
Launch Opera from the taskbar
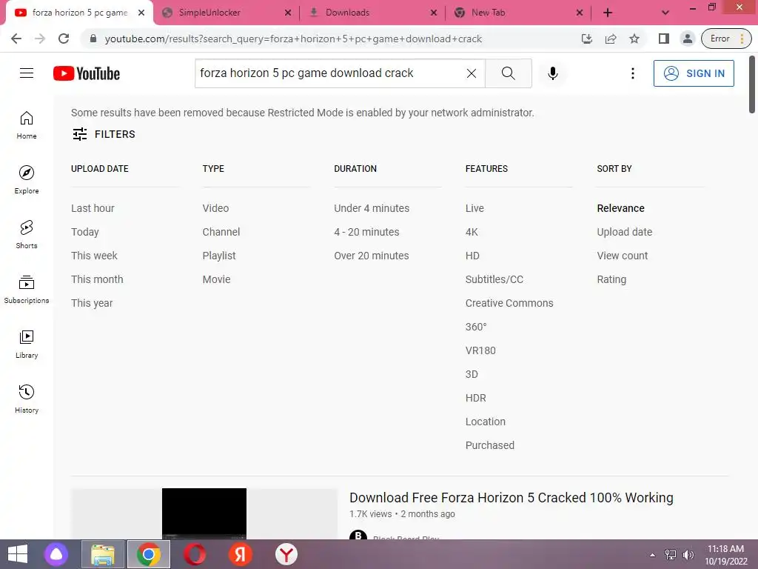pyautogui.click(x=195, y=554)
